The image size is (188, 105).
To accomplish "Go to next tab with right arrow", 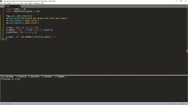I will 3,6.
